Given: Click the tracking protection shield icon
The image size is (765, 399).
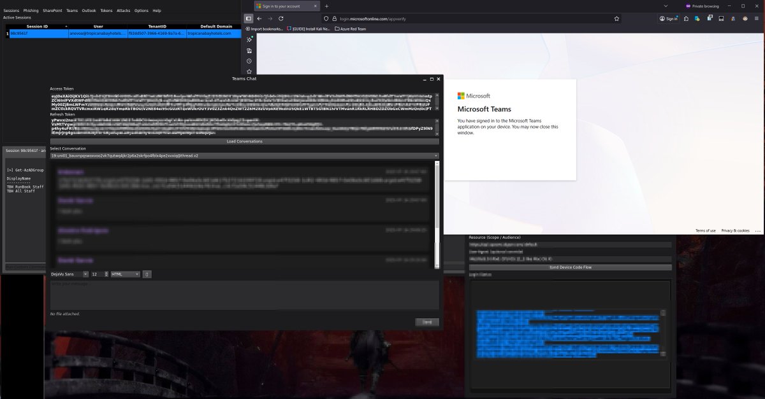Looking at the screenshot, I should point(326,19).
